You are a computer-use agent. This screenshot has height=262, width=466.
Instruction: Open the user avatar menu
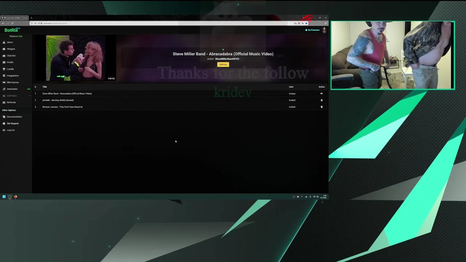click(324, 30)
